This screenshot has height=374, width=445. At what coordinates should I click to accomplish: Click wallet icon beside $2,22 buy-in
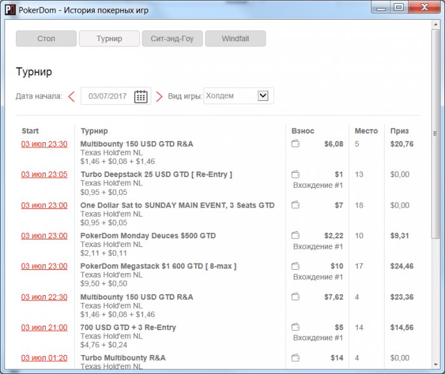[296, 236]
